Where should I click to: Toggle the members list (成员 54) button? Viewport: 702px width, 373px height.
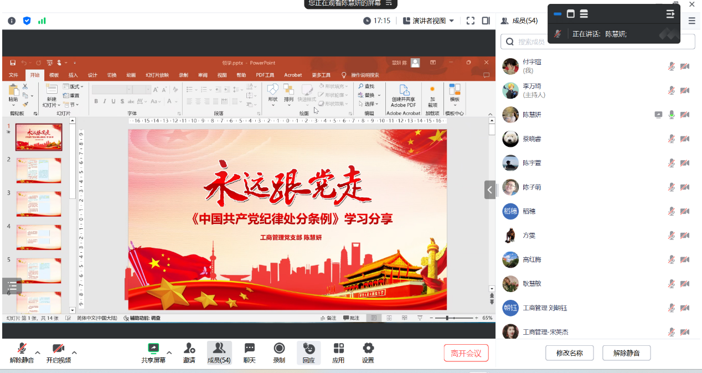219,352
